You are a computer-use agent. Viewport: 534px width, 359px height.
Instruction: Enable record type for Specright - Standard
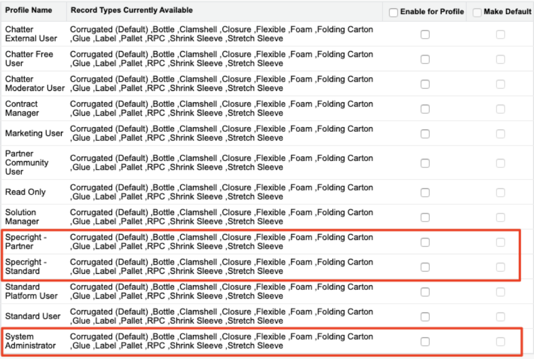tap(425, 267)
